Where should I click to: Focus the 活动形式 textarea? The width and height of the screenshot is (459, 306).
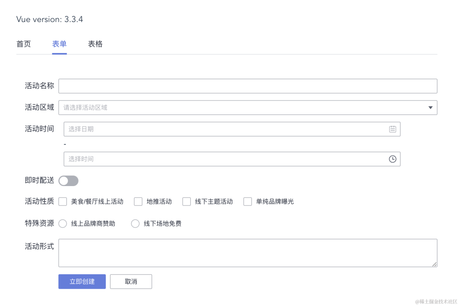click(248, 253)
